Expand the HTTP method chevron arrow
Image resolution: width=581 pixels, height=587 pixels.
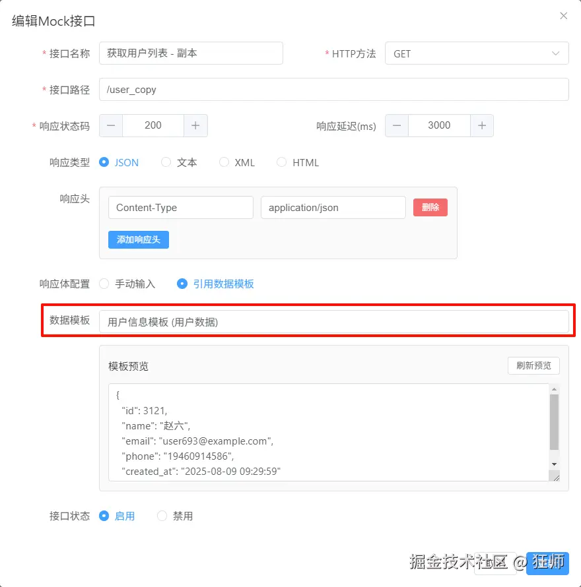[x=555, y=53]
